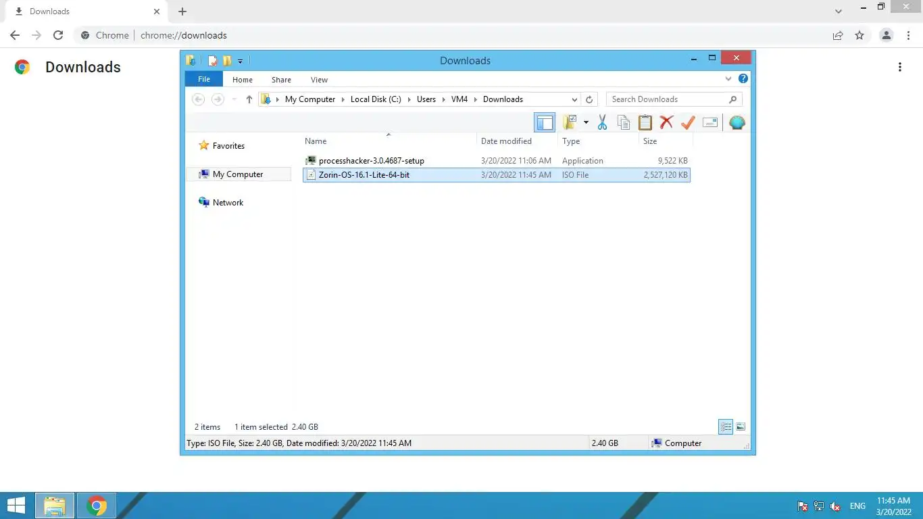Screen dimensions: 923x519
Task: Toggle the navigation pane toolbar button
Action: click(x=545, y=122)
